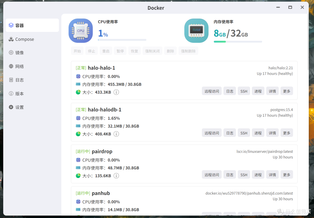Click image name postgres:15.4

tap(281, 110)
